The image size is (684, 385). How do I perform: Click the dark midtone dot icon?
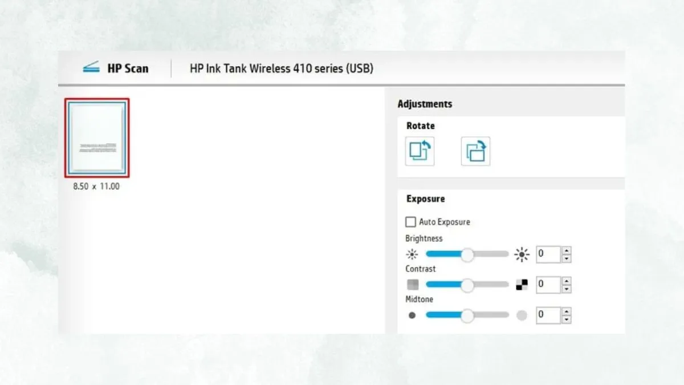point(412,315)
